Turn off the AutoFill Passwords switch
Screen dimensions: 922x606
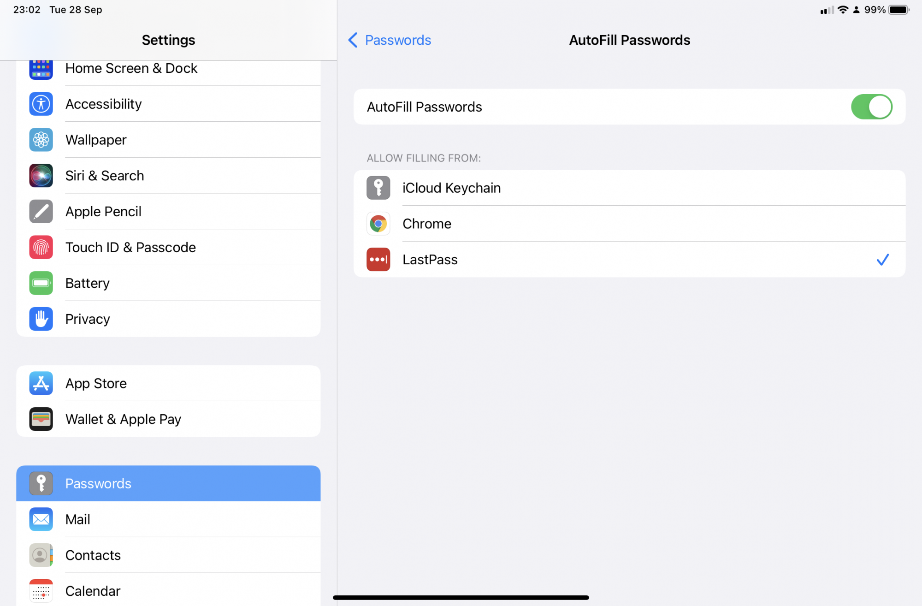click(x=871, y=107)
